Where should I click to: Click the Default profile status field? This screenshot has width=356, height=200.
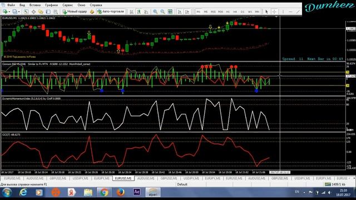182,184
